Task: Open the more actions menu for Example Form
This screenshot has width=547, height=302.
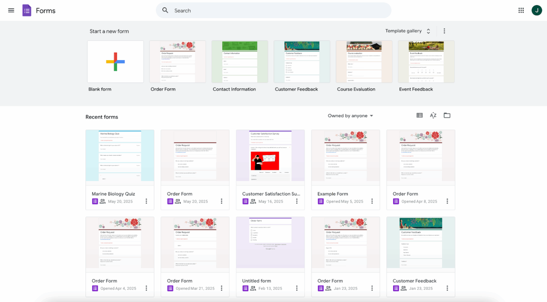Action: tap(372, 201)
